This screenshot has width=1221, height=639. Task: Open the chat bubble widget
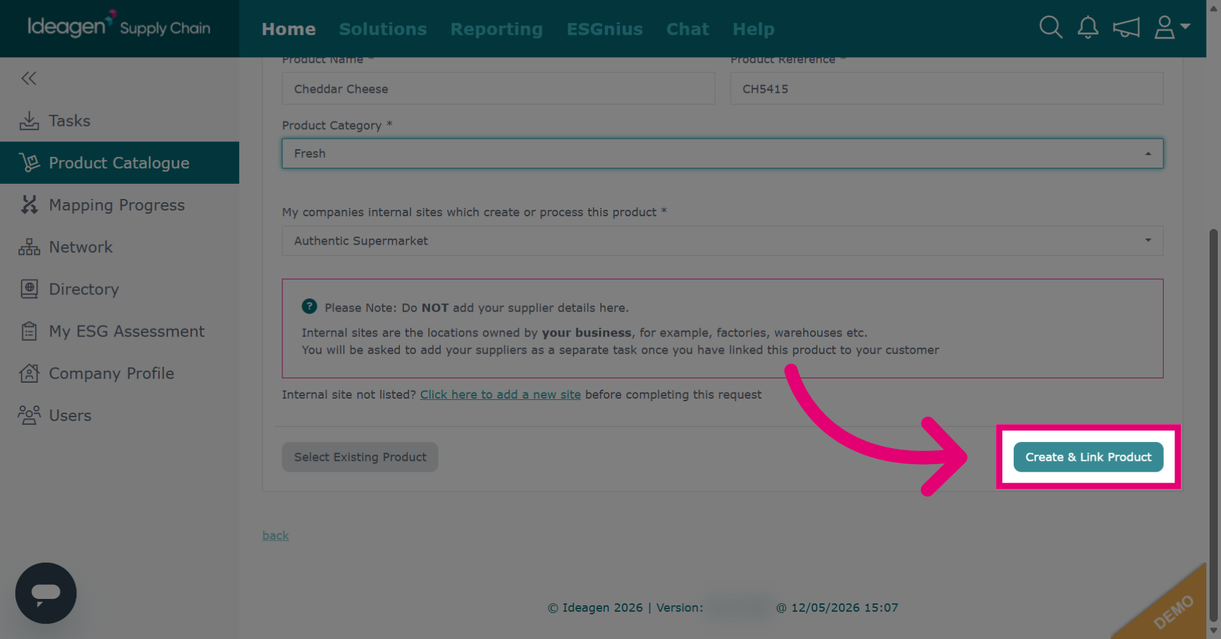[x=46, y=593]
